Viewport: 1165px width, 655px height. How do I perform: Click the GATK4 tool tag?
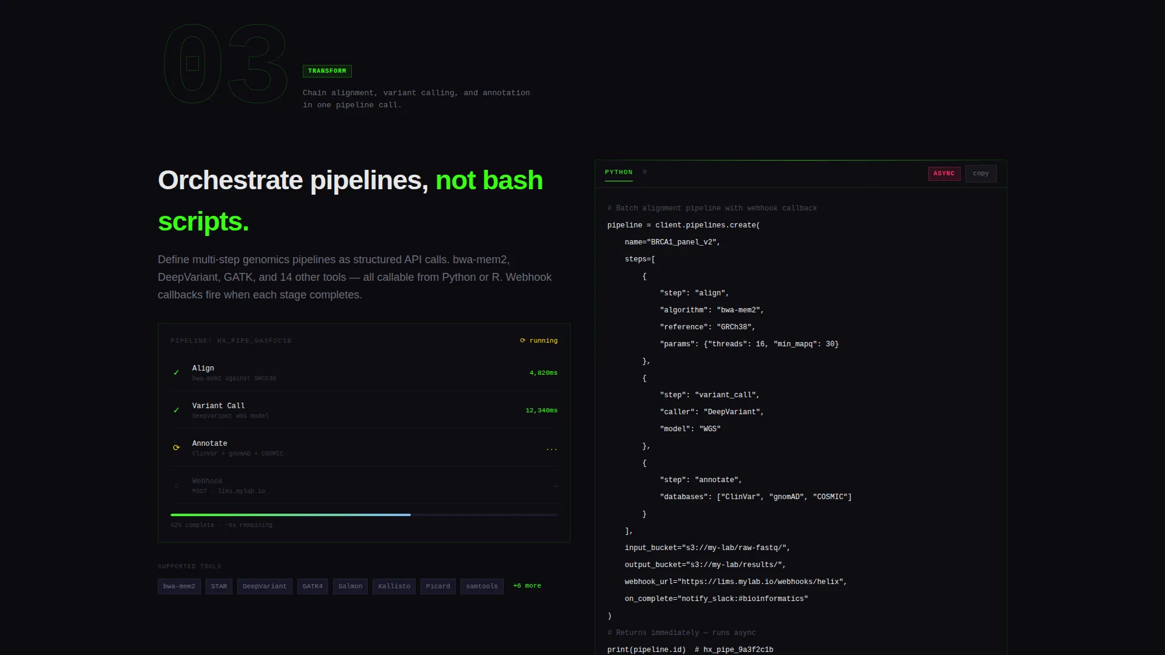click(x=312, y=586)
